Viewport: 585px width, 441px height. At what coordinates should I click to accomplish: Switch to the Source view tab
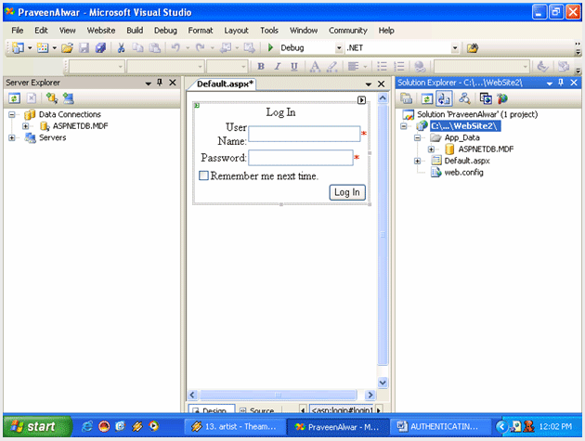pyautogui.click(x=257, y=409)
